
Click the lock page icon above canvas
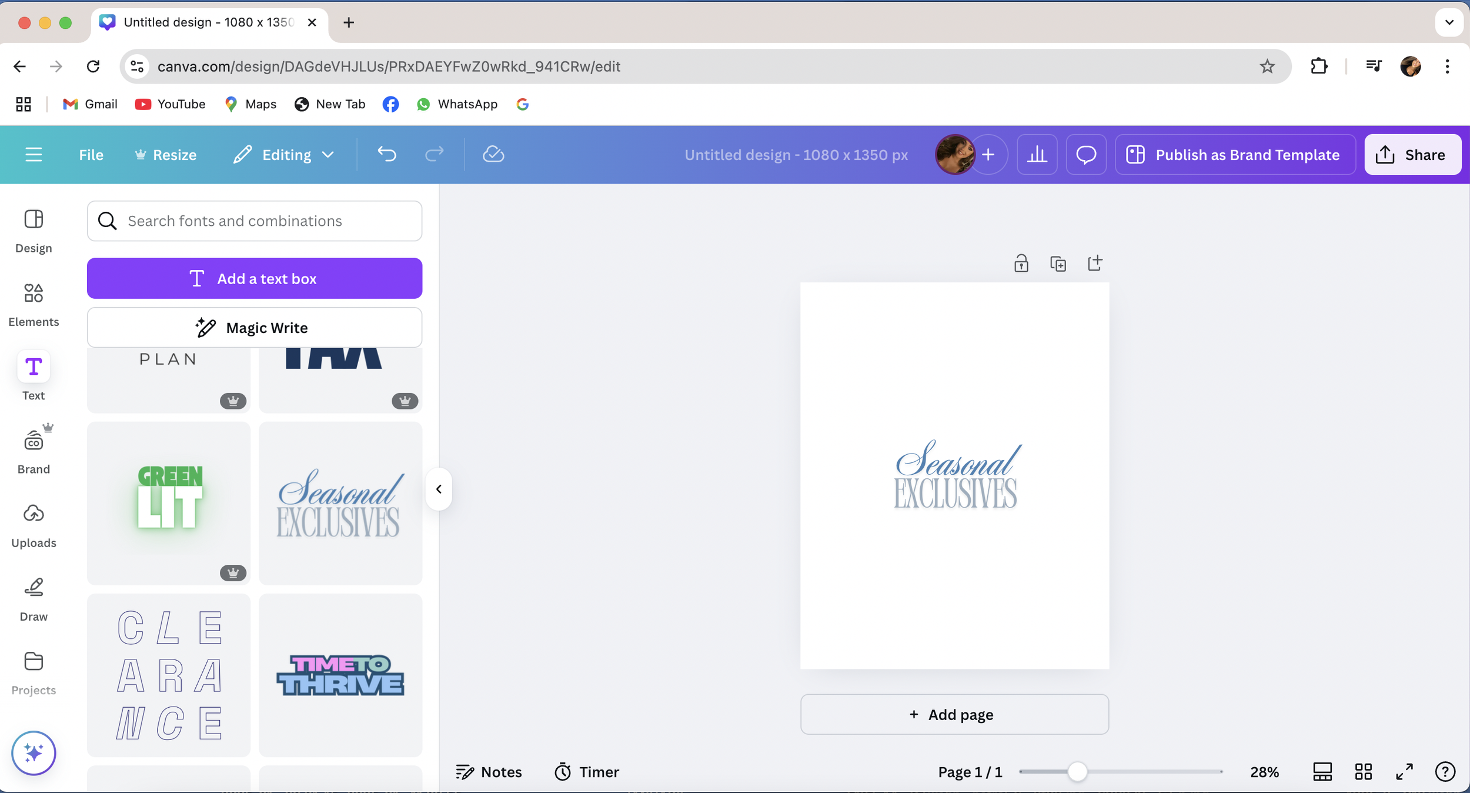pos(1021,264)
